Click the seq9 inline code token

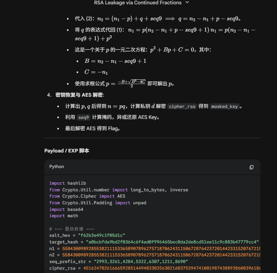83,117
